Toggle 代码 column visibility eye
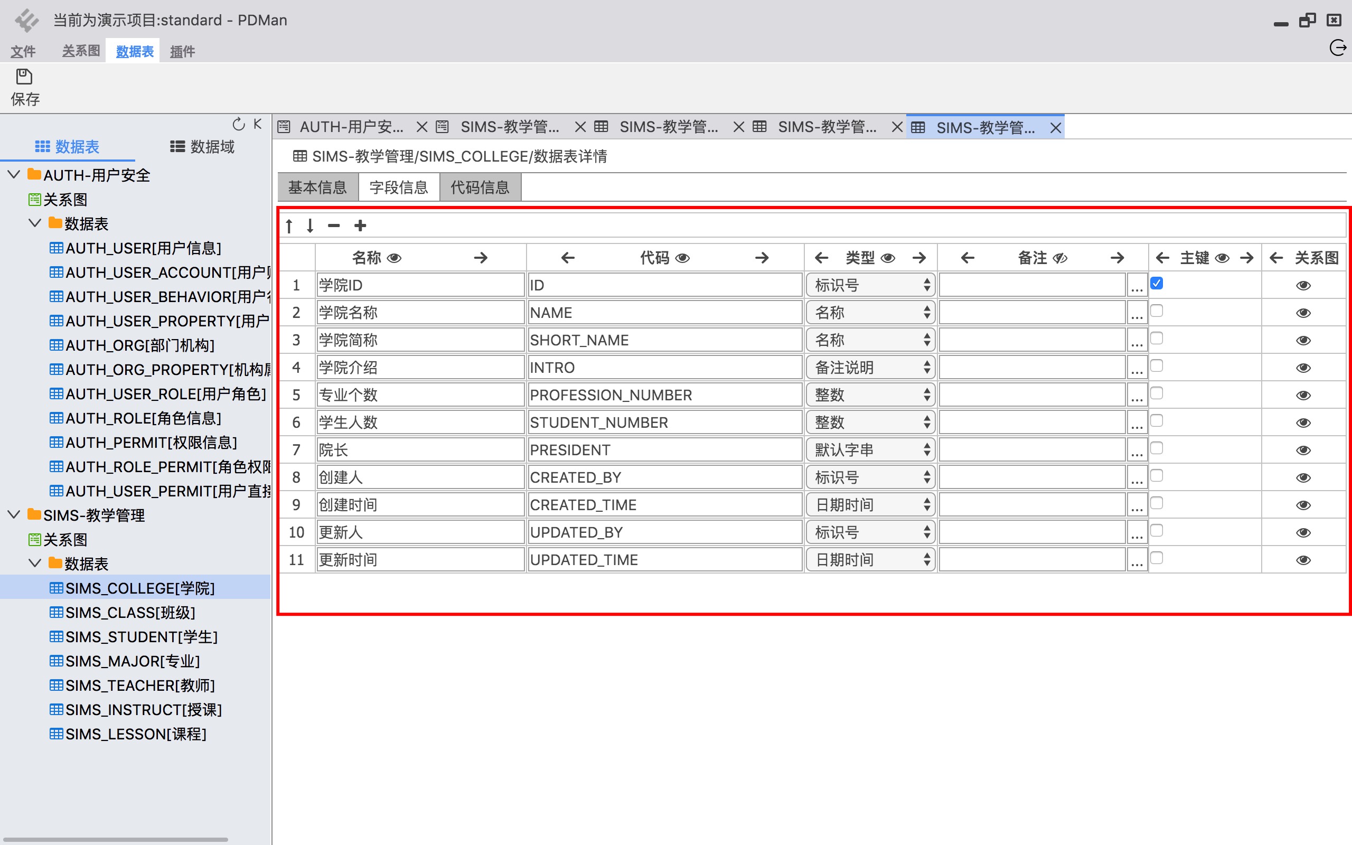The image size is (1352, 845). pyautogui.click(x=683, y=258)
